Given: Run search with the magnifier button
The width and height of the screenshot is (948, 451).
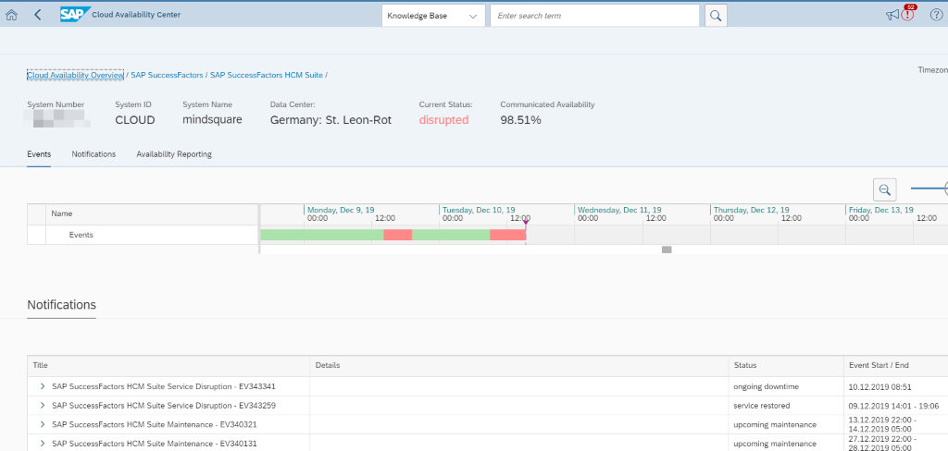Looking at the screenshot, I should point(716,16).
